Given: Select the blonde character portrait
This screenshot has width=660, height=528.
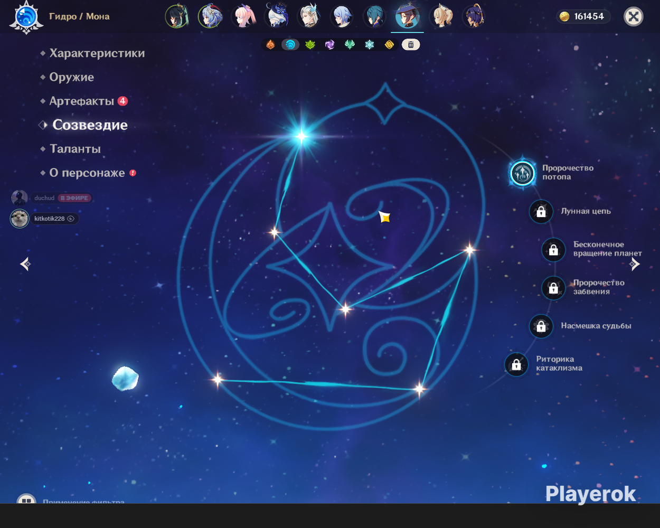Looking at the screenshot, I should (x=441, y=17).
